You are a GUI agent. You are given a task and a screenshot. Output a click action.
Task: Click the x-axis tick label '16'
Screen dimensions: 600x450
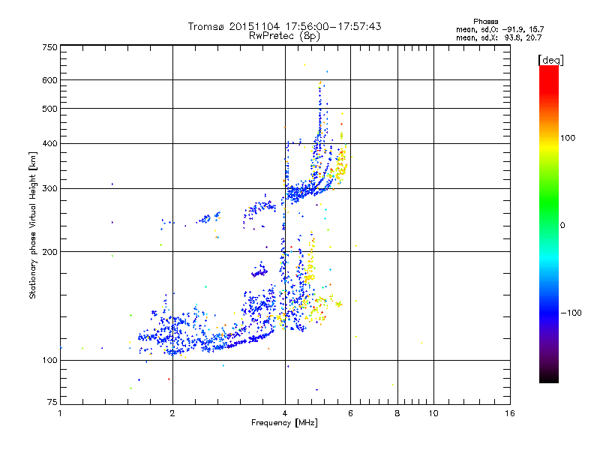click(510, 413)
